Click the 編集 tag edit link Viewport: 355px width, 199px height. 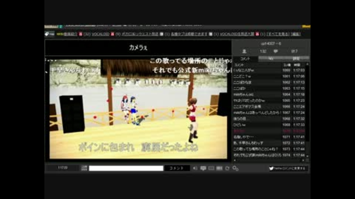(x=295, y=34)
